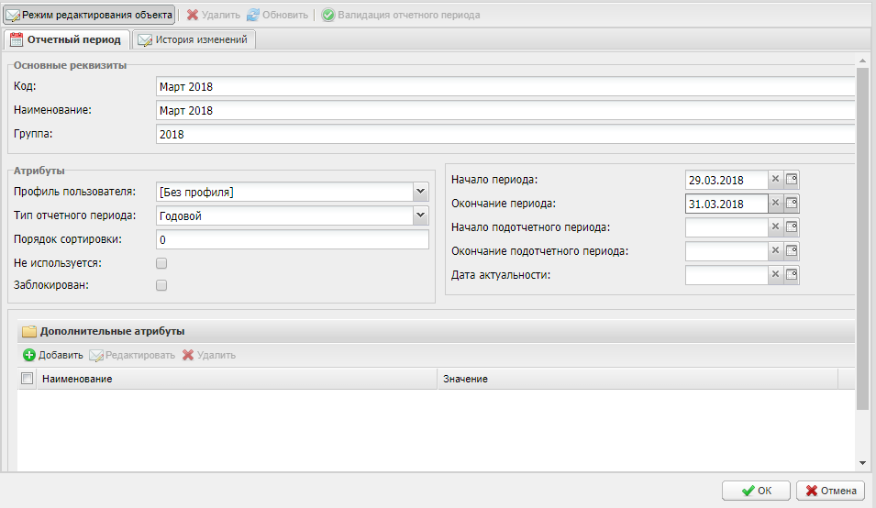Click into the Порядок сортировки field
The width and height of the screenshot is (876, 508).
(292, 239)
